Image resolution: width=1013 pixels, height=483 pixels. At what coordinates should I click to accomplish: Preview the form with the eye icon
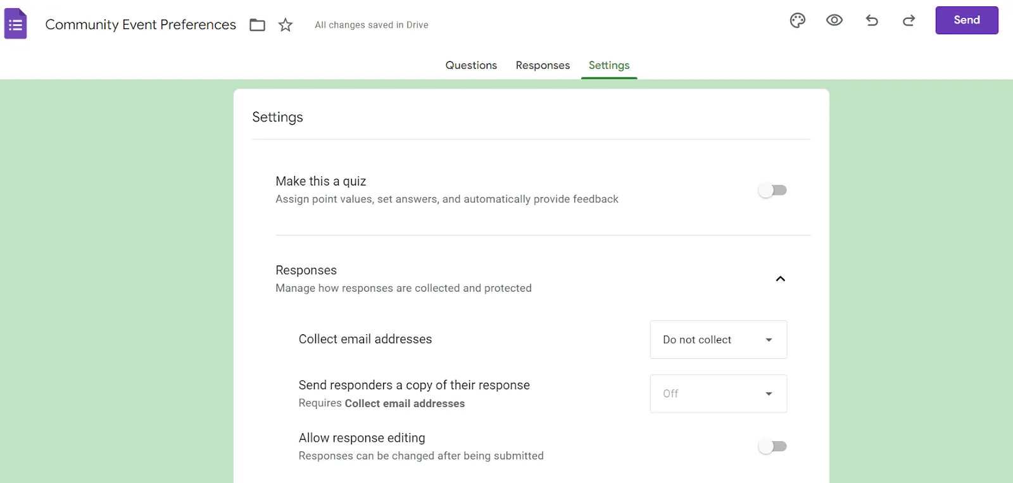coord(834,20)
